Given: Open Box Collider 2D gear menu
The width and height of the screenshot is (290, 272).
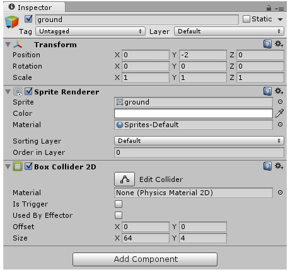Looking at the screenshot, I should [279, 166].
